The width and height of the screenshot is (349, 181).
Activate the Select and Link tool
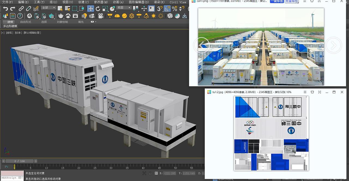(x=21, y=8)
